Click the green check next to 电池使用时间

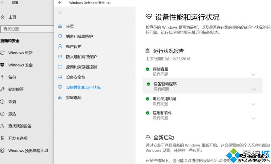[148, 99]
